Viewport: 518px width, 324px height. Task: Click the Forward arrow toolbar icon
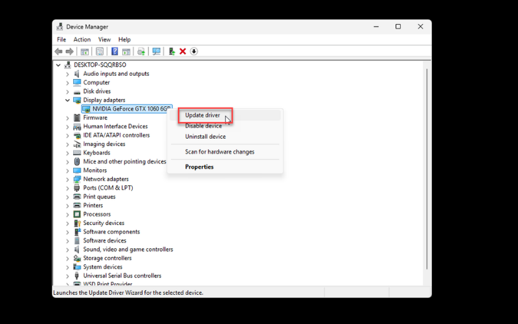[x=69, y=51]
